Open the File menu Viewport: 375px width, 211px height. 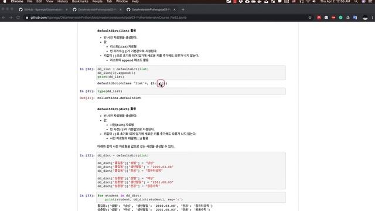(30, 1)
